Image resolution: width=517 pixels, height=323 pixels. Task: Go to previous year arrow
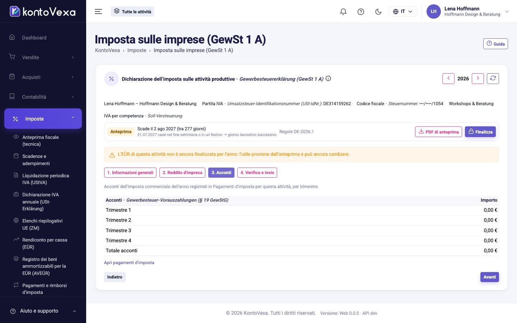tap(448, 79)
